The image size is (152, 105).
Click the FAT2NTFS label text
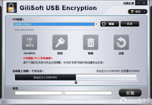29,53
